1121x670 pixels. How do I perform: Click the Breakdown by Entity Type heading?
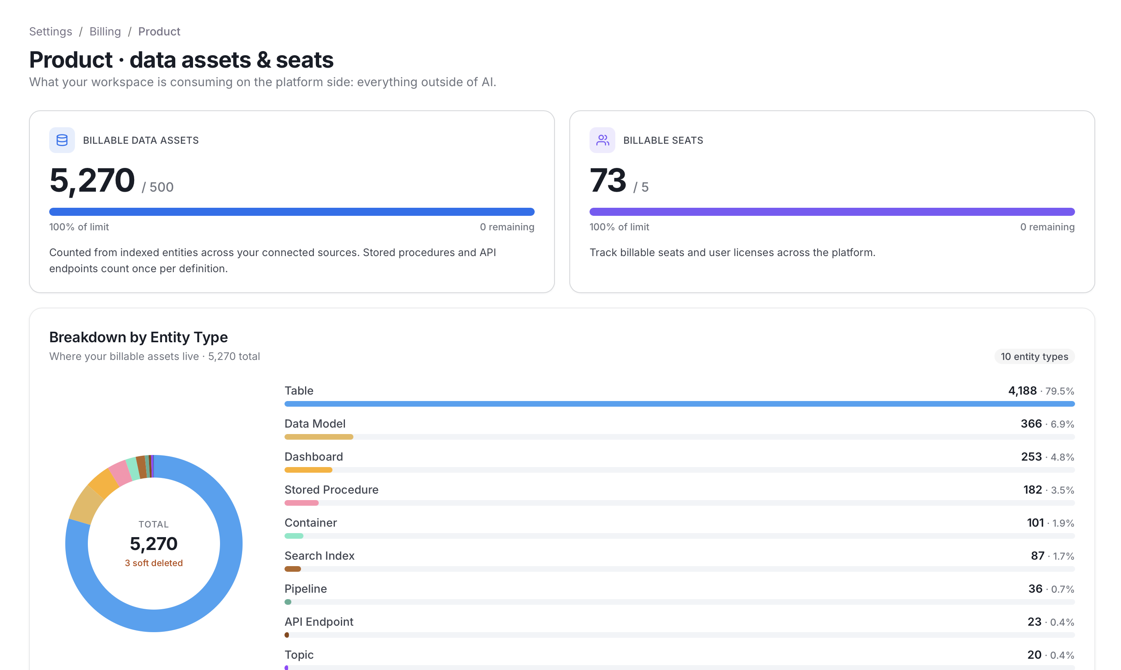pos(138,337)
